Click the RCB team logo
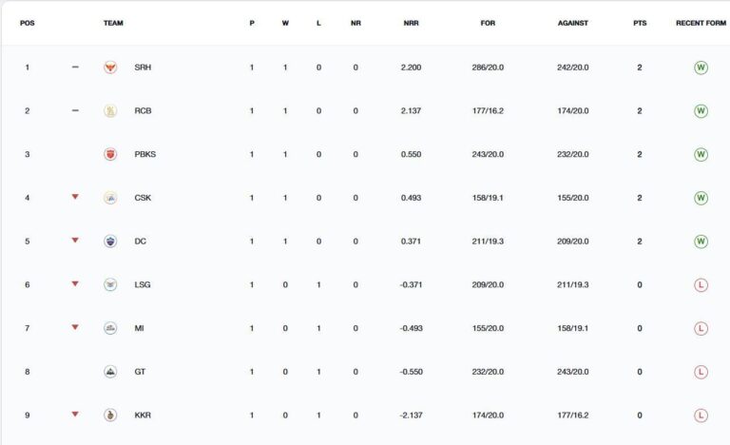This screenshot has height=445, width=730. click(x=110, y=111)
